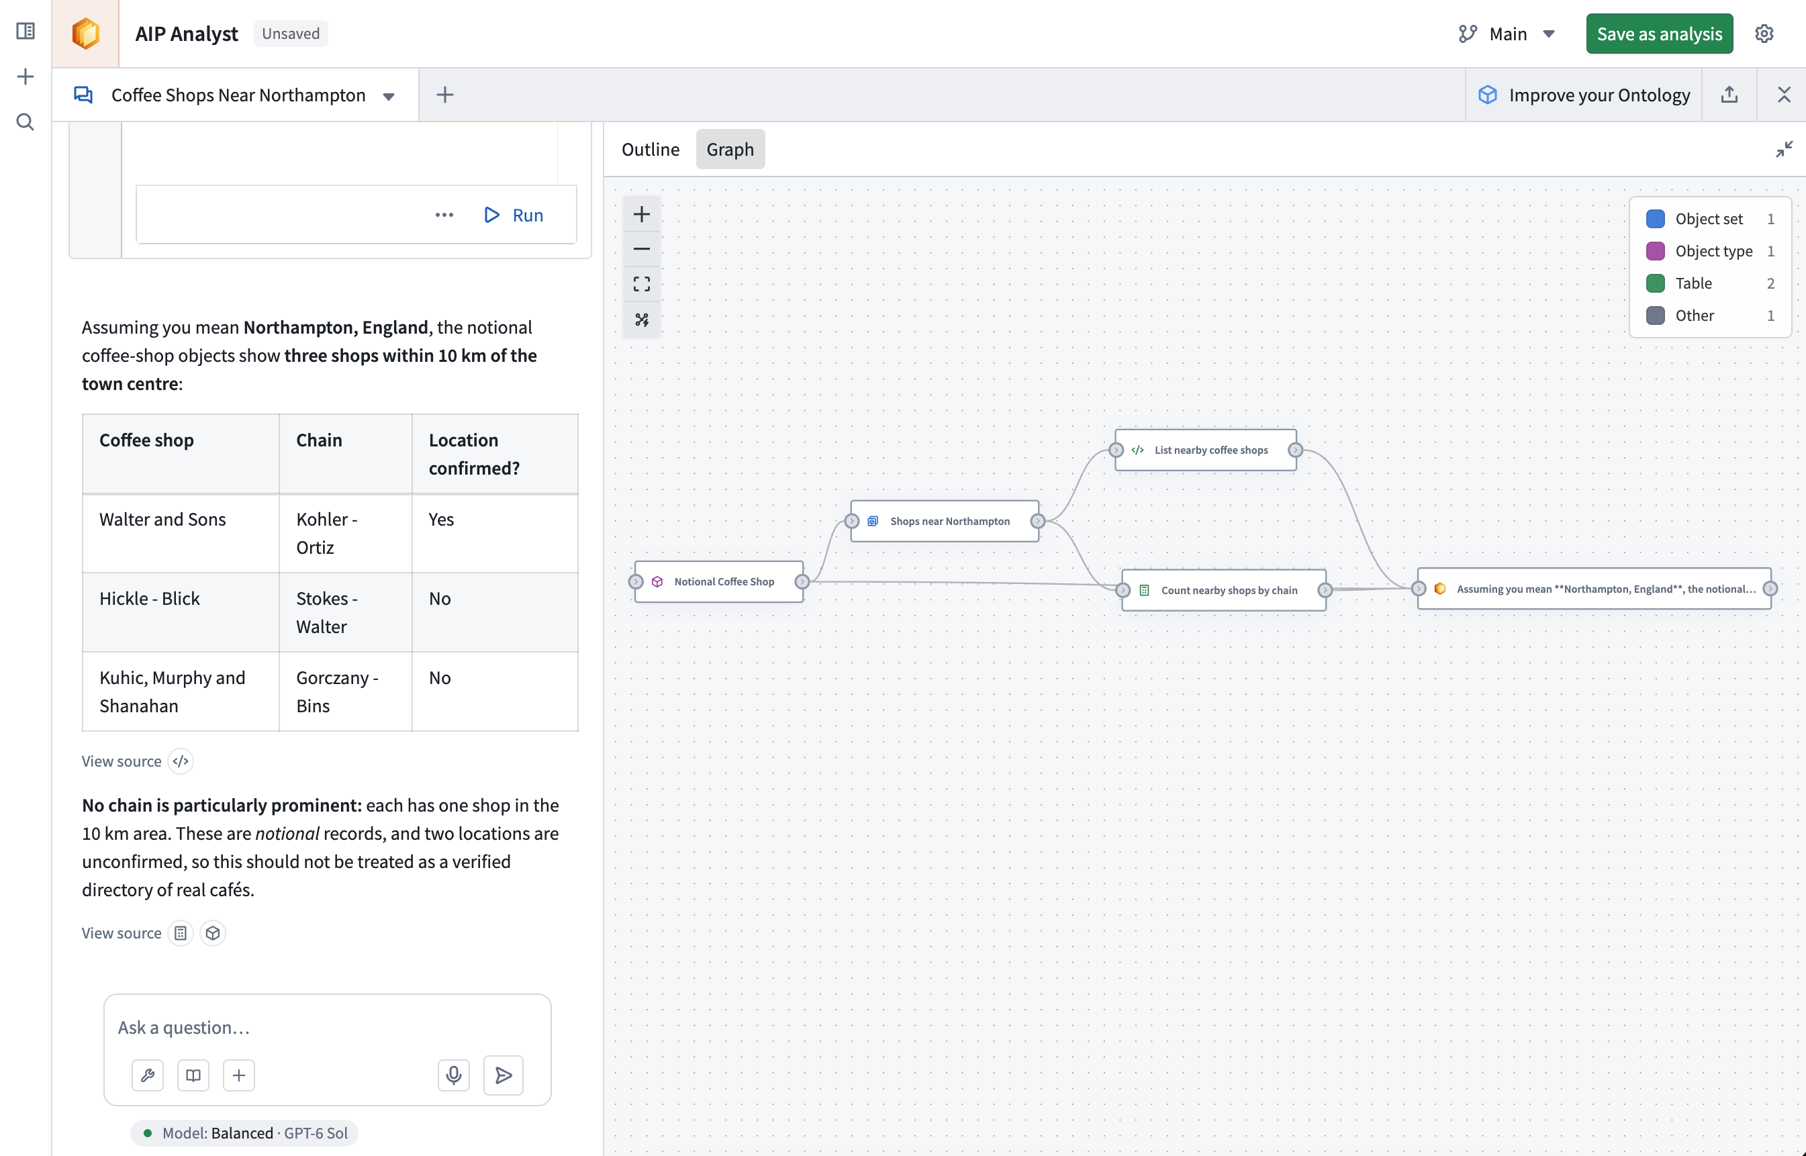Open search from the left sidebar
The width and height of the screenshot is (1806, 1156).
click(x=26, y=122)
